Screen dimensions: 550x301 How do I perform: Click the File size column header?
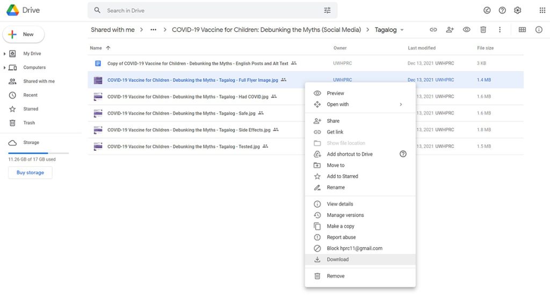point(485,48)
